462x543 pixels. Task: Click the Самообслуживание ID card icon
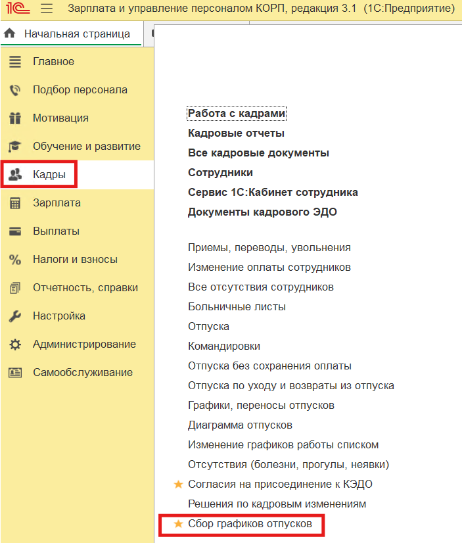click(x=15, y=373)
